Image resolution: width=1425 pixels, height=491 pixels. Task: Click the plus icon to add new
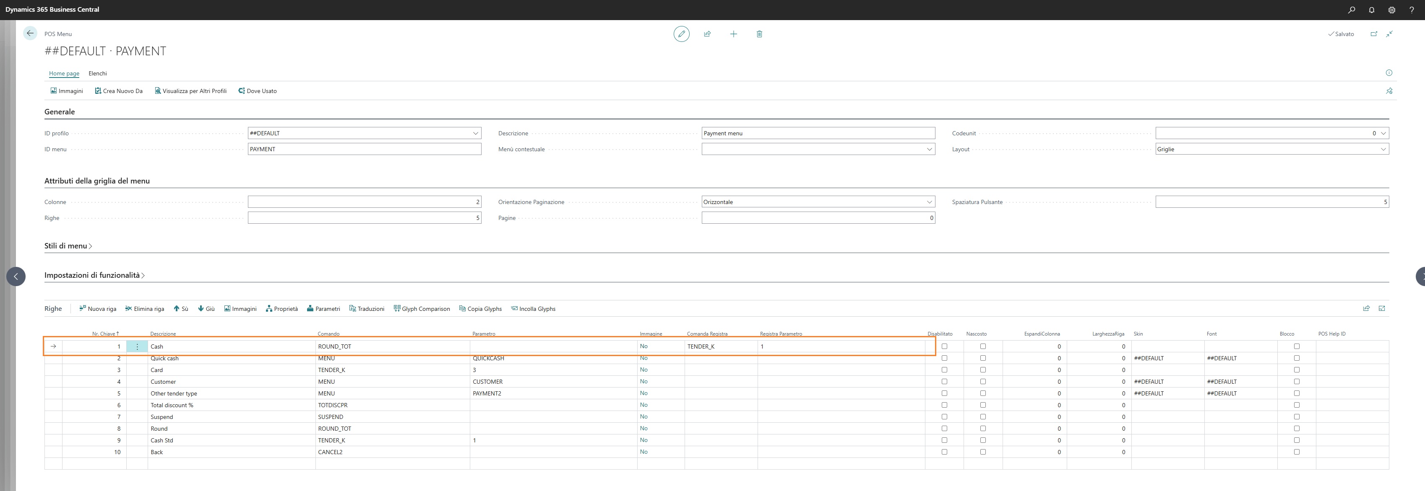pos(733,34)
